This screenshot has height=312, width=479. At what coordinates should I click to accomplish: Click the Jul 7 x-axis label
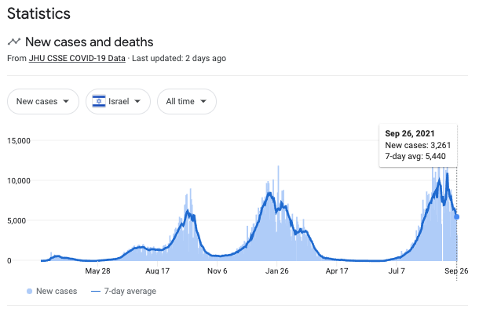[x=397, y=270]
